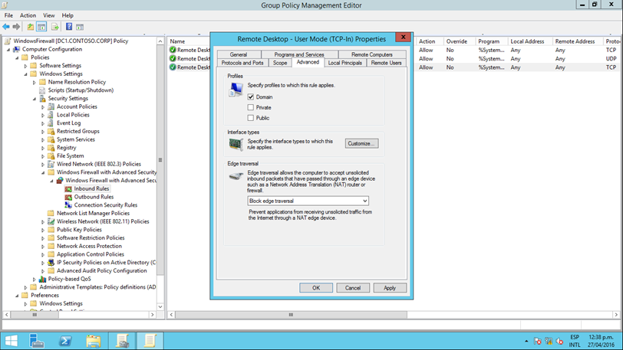Click the Export list toolbar icon
The height and width of the screenshot is (350, 623).
coord(54,27)
